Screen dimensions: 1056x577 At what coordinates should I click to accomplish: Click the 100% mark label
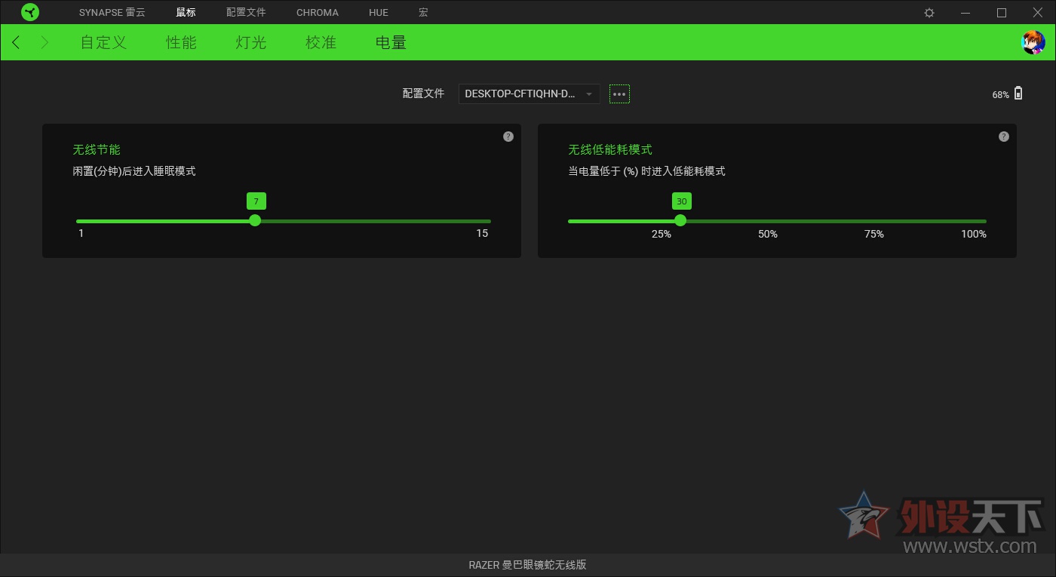[974, 234]
